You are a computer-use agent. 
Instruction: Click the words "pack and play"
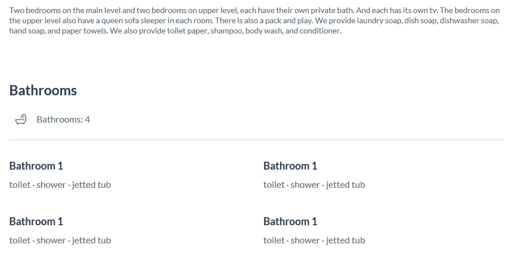(x=288, y=20)
